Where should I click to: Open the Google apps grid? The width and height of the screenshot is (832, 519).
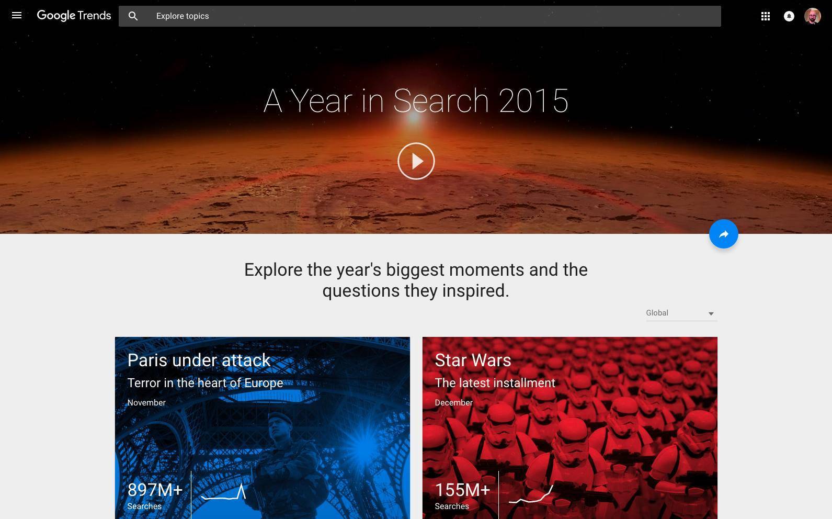click(x=765, y=16)
